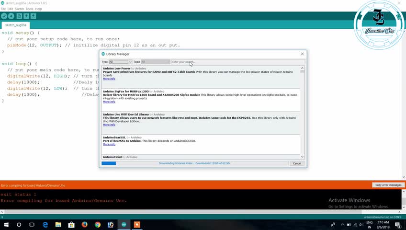Screen dimensions: 406x230
Task: Open More info for ArduinoBearSSL
Action: tap(109, 144)
